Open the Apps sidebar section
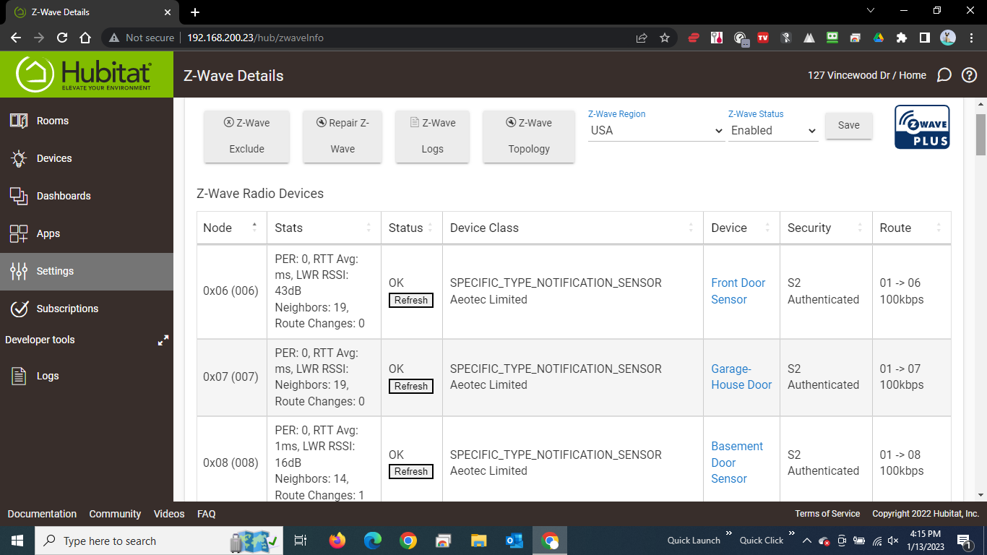This screenshot has width=987, height=555. [x=87, y=233]
